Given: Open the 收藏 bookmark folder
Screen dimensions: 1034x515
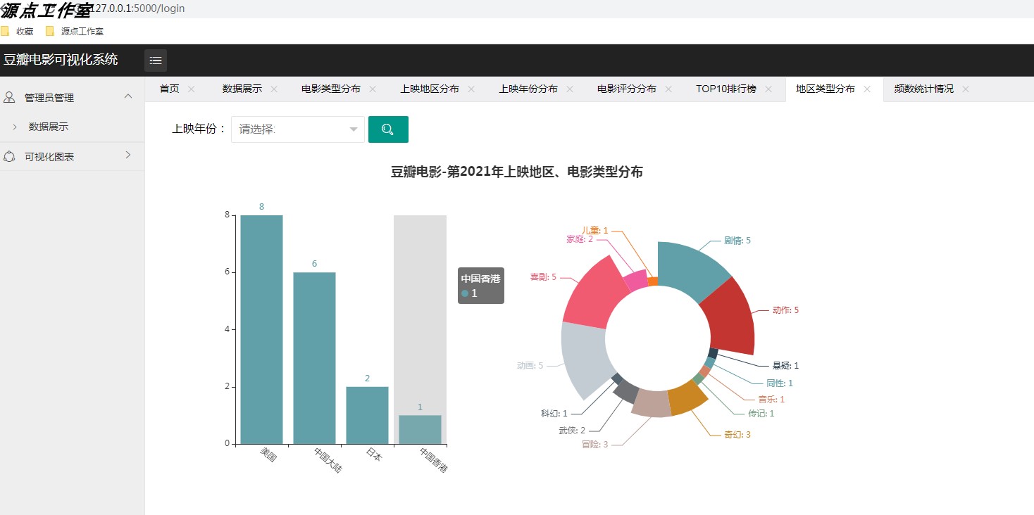Looking at the screenshot, I should coord(17,31).
